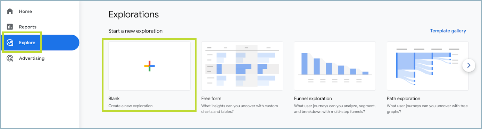Open Advertising cursor target icon
The width and height of the screenshot is (482, 129).
[10, 58]
